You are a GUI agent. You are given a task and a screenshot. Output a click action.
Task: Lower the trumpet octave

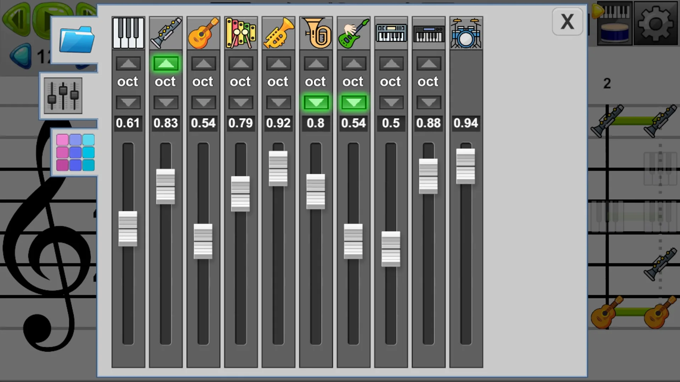pyautogui.click(x=278, y=103)
